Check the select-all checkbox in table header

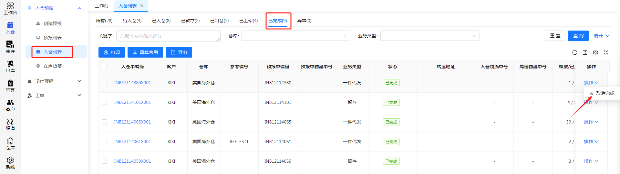[104, 67]
